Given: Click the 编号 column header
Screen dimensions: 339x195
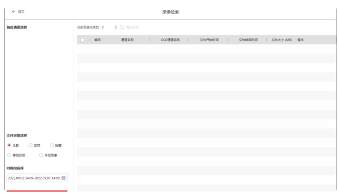Looking at the screenshot, I should 97,40.
